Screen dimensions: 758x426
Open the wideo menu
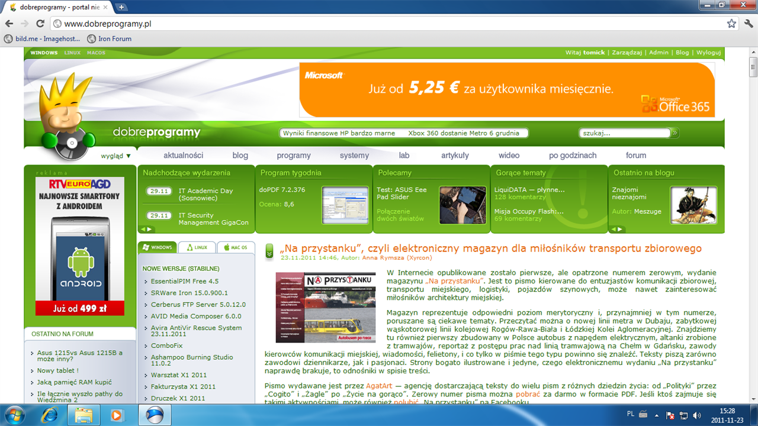point(509,156)
